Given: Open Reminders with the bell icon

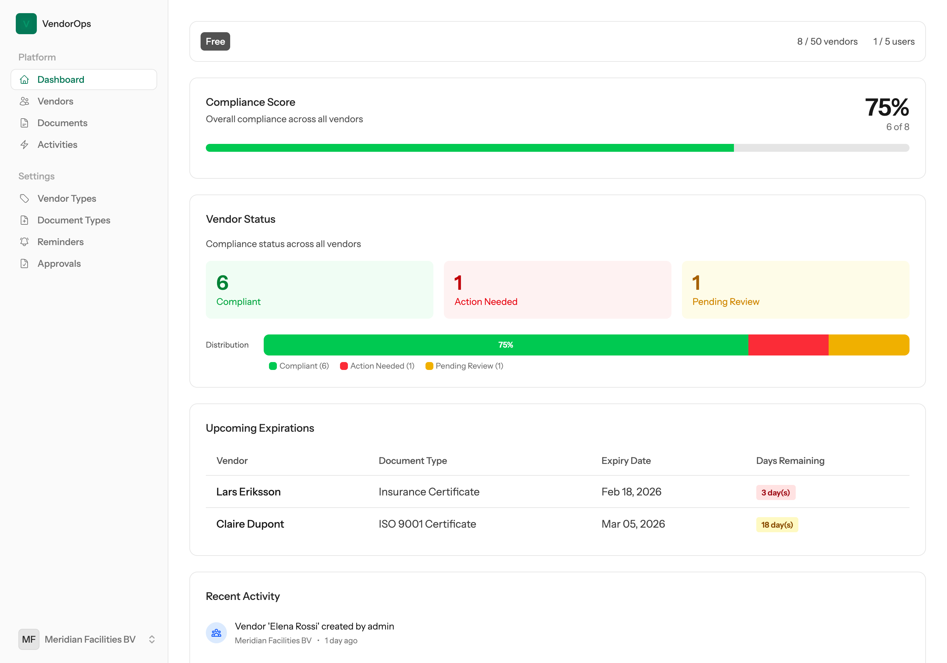Looking at the screenshot, I should pyautogui.click(x=25, y=241).
